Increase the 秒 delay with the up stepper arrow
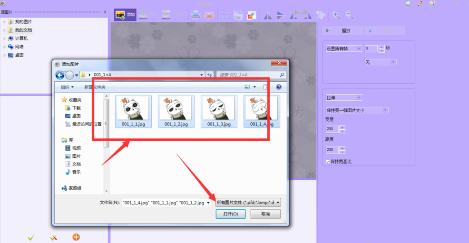 [381, 47]
